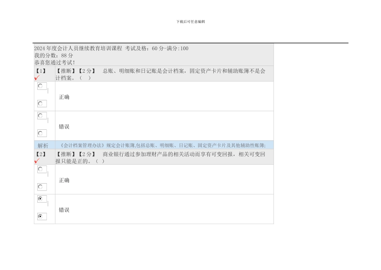Click the red checkmark under 【2】

pyautogui.click(x=37, y=161)
